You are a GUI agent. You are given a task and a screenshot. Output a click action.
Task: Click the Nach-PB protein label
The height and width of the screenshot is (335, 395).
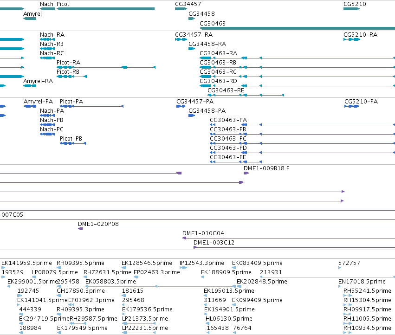(x=52, y=120)
